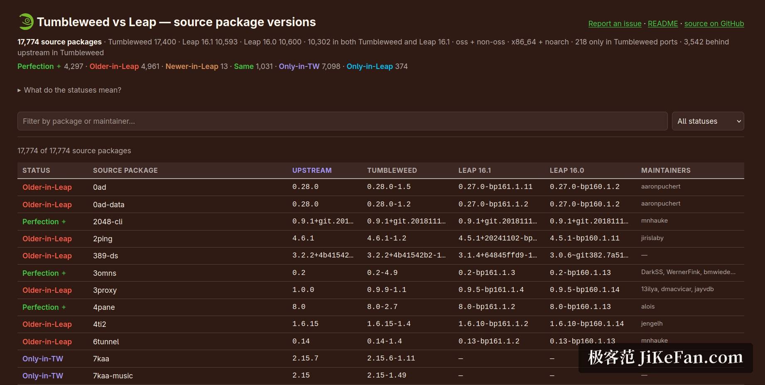Click maintainer jengelh in the 4ti2 row
This screenshot has height=385, width=765.
point(652,324)
